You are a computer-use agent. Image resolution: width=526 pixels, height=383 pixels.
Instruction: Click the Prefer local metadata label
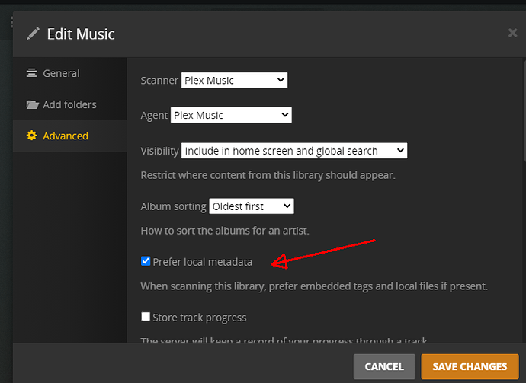tap(202, 262)
